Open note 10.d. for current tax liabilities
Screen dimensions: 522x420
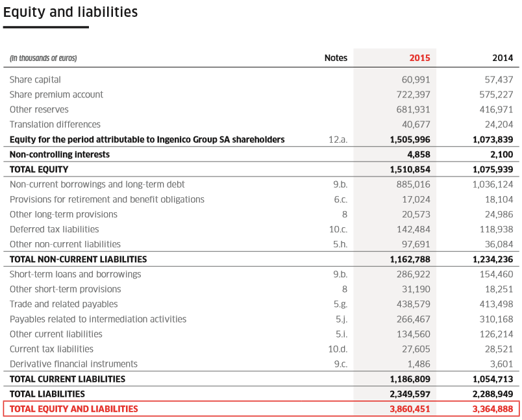click(x=338, y=349)
